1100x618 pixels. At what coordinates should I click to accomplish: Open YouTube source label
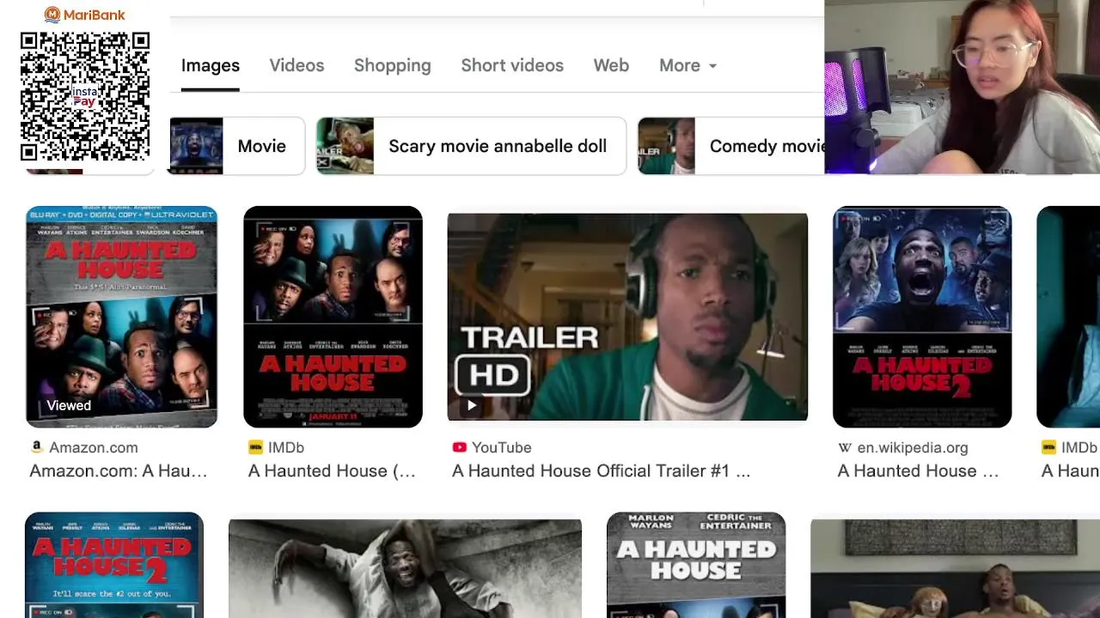point(501,447)
